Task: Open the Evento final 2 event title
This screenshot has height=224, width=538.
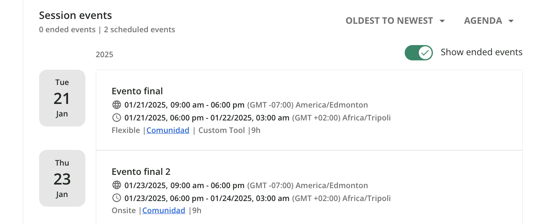Action: [x=141, y=172]
